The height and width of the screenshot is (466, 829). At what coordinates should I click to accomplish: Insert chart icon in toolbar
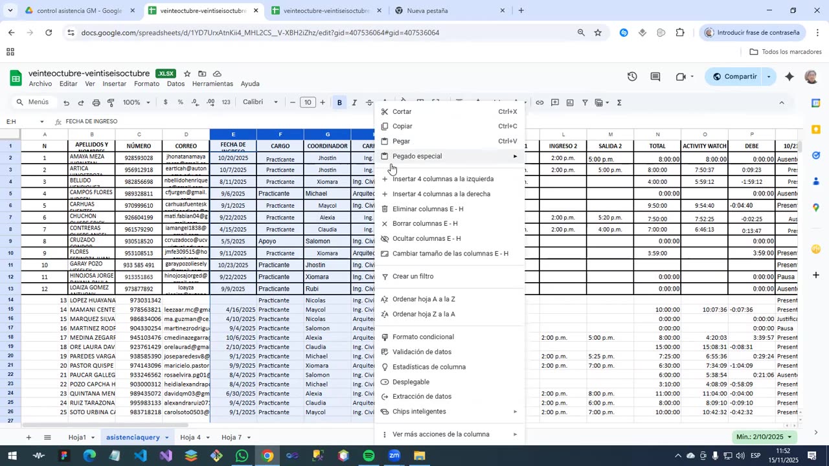click(x=570, y=102)
